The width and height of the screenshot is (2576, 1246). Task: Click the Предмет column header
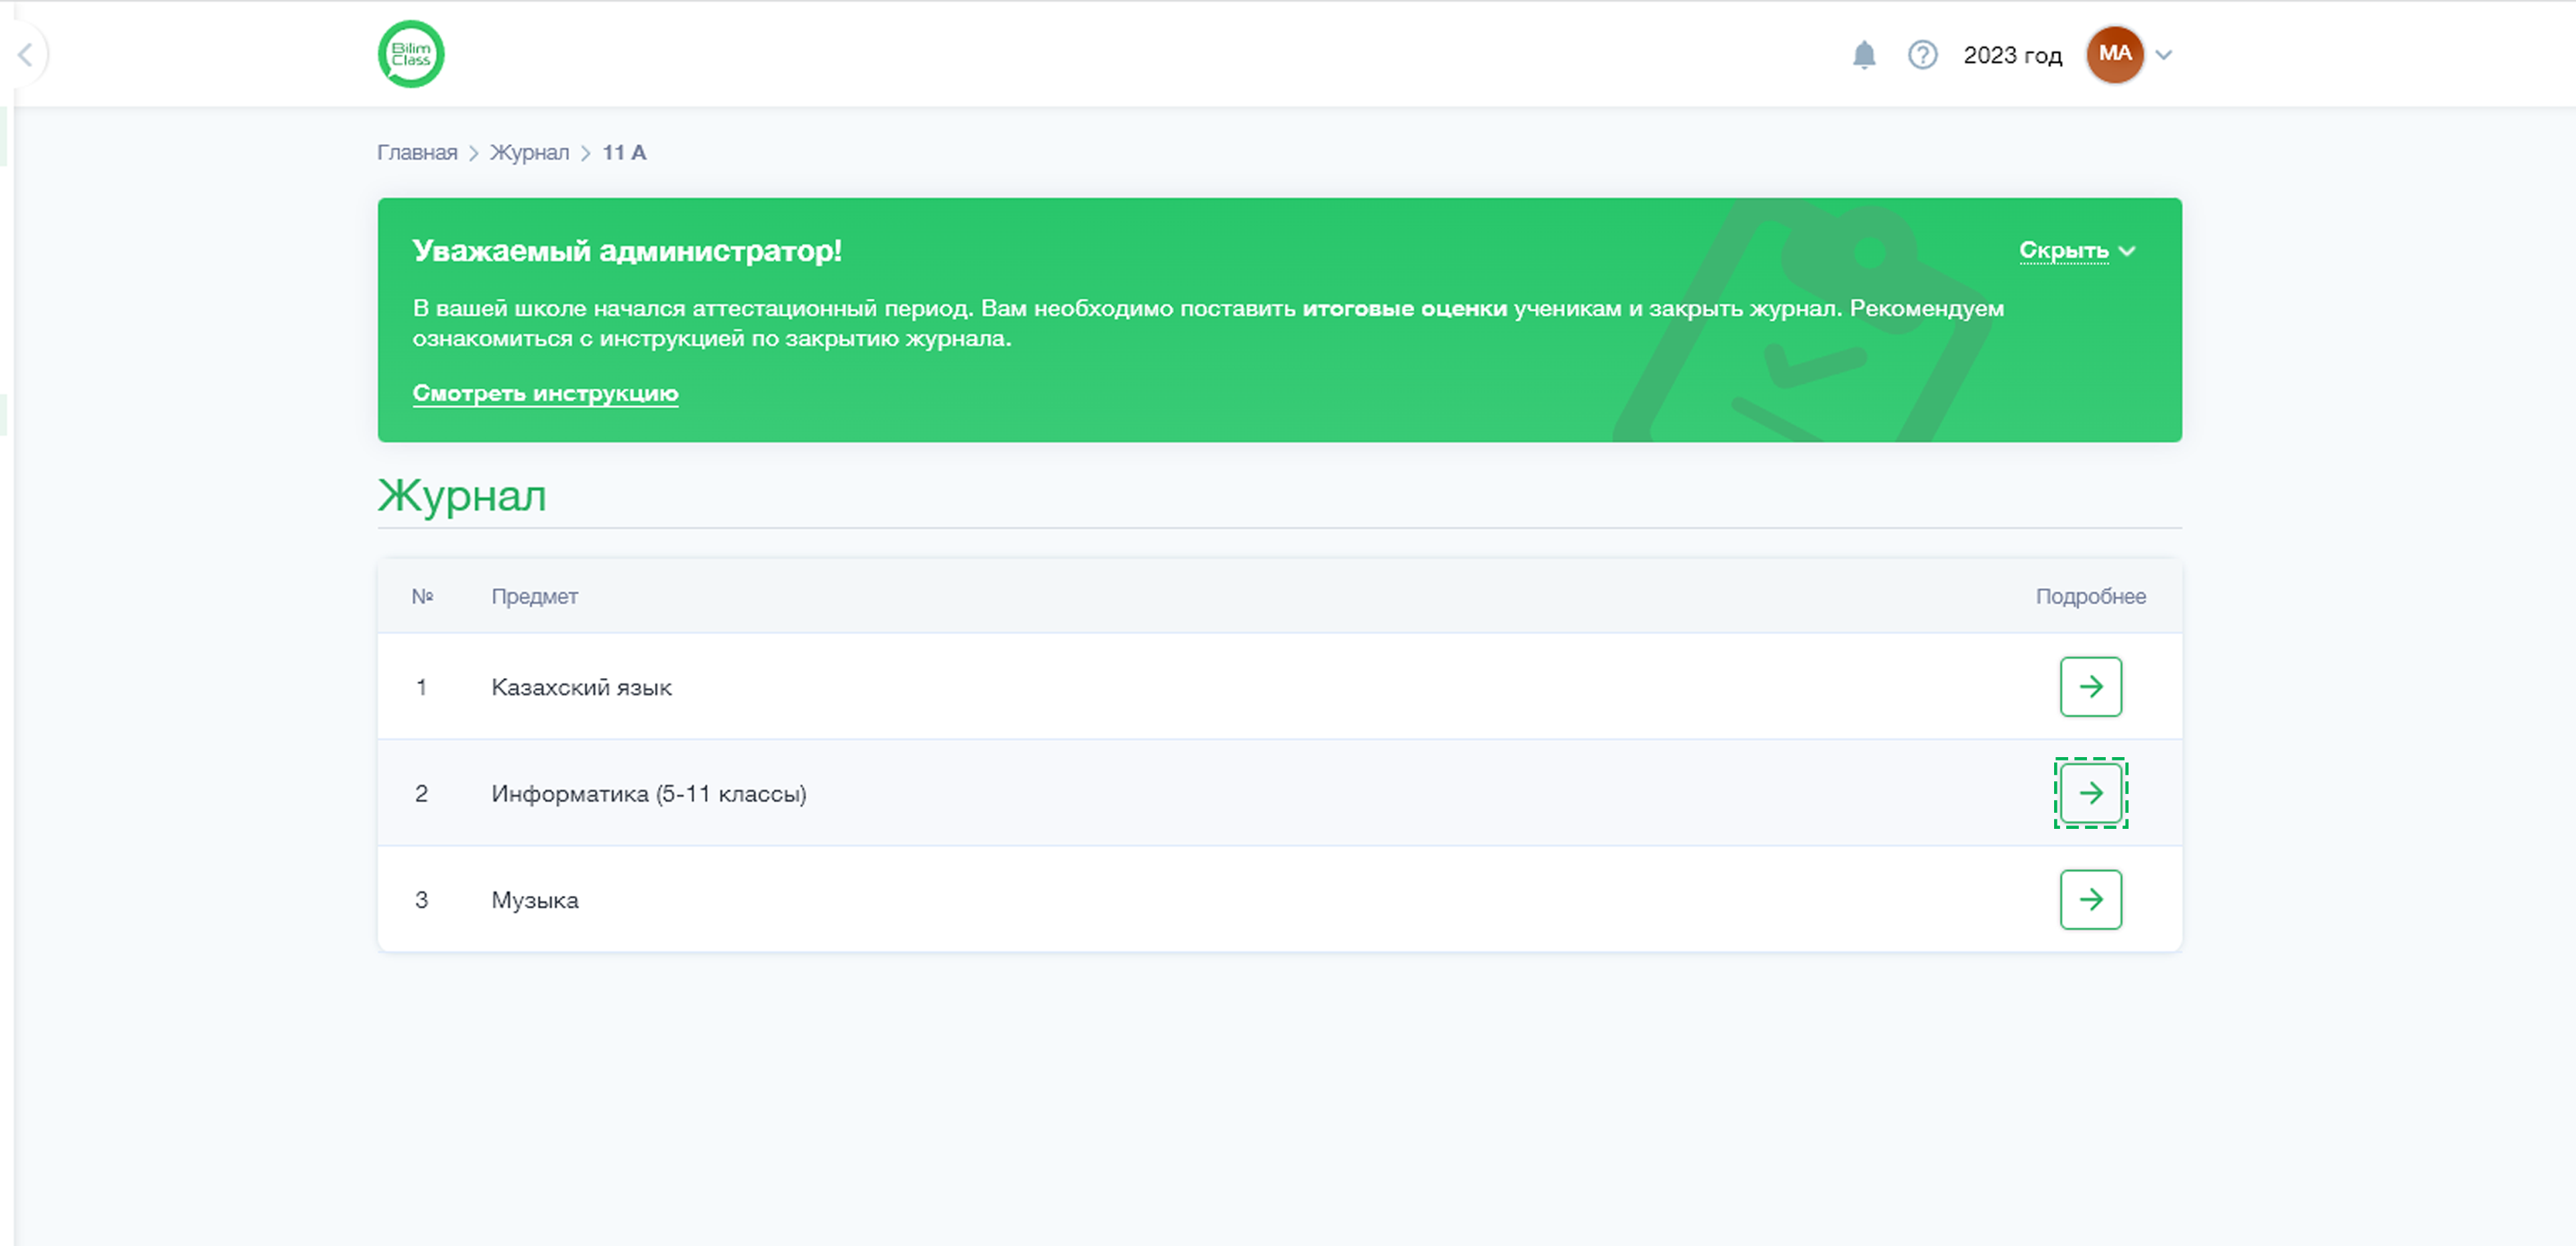coord(534,596)
